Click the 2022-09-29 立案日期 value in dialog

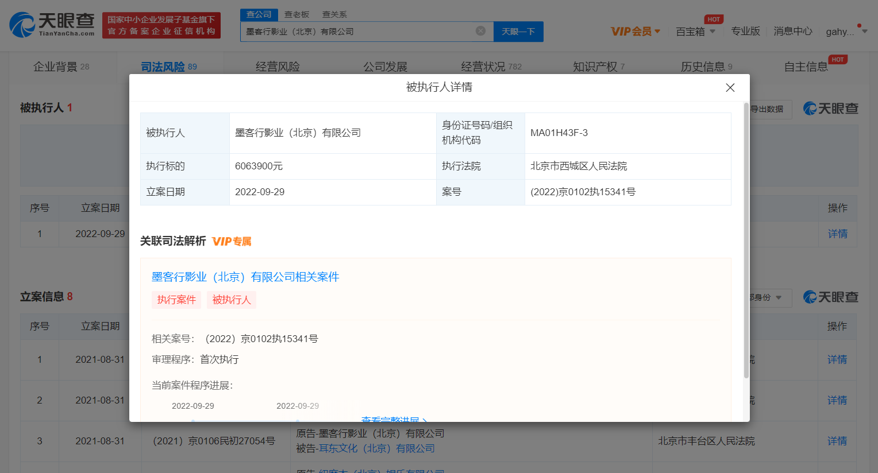(x=260, y=192)
